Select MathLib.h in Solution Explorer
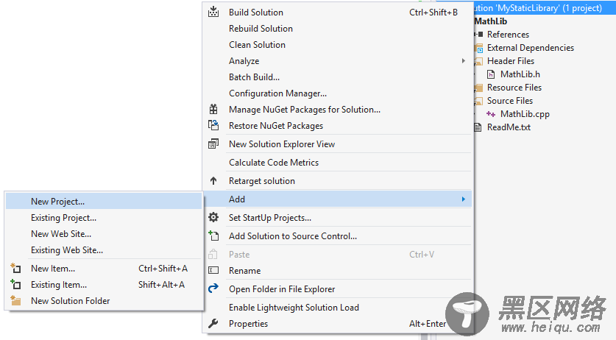 (520, 74)
